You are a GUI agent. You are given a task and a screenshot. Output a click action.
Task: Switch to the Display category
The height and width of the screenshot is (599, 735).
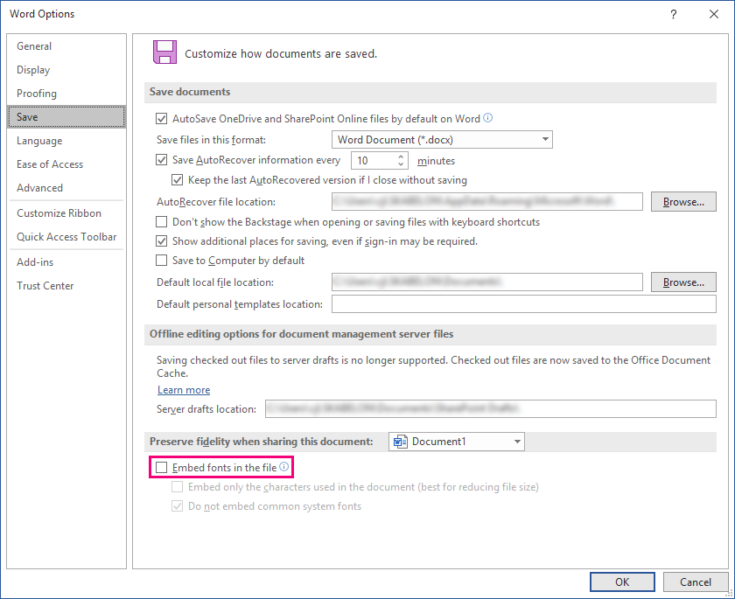pyautogui.click(x=67, y=70)
